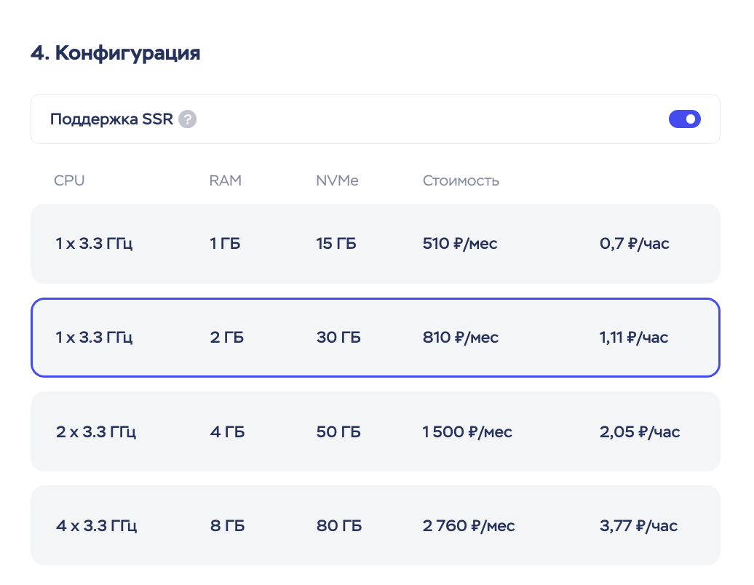Image resolution: width=754 pixels, height=585 pixels.
Task: Select the plan costing 2 760 ₽/мес
Action: point(469,525)
